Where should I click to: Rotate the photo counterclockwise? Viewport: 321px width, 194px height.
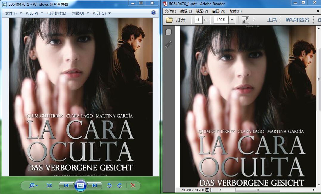109,185
